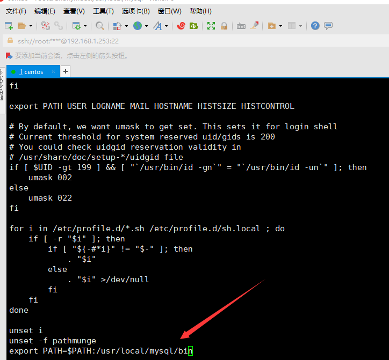Click the '# /usr/share/doc/setup-*/uidgid file' comment
The image size is (389, 360).
[x=96, y=157]
